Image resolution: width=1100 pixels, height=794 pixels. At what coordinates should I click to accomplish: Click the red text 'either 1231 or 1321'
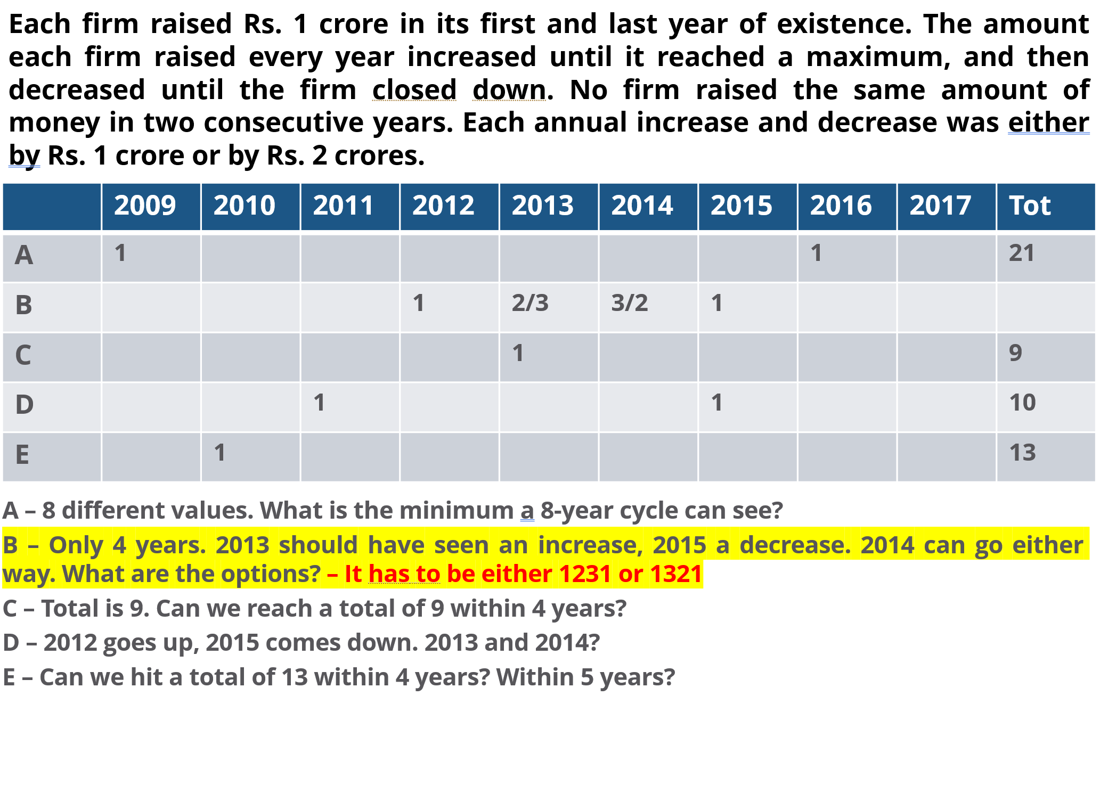(592, 574)
